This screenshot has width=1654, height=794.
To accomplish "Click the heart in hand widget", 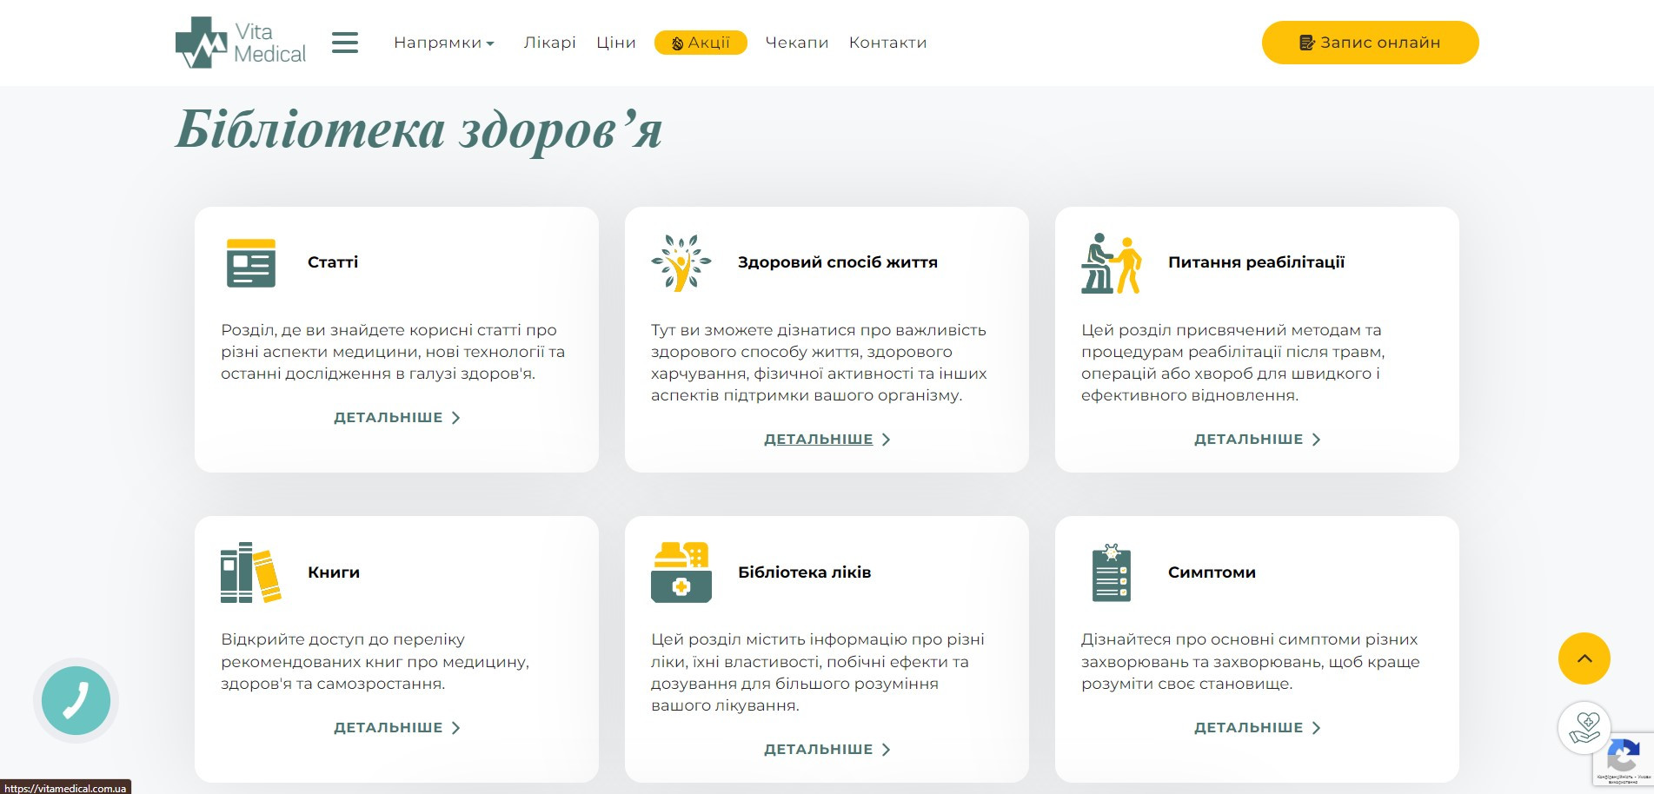I will click(1584, 727).
